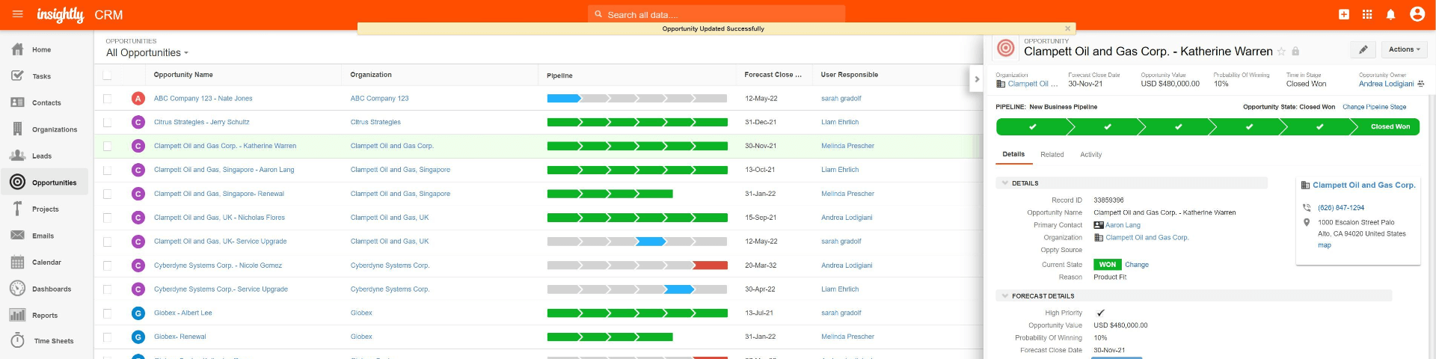The height and width of the screenshot is (359, 1436).
Task: Select the UK - Nicholas Flores row checkbox
Action: pyautogui.click(x=107, y=218)
